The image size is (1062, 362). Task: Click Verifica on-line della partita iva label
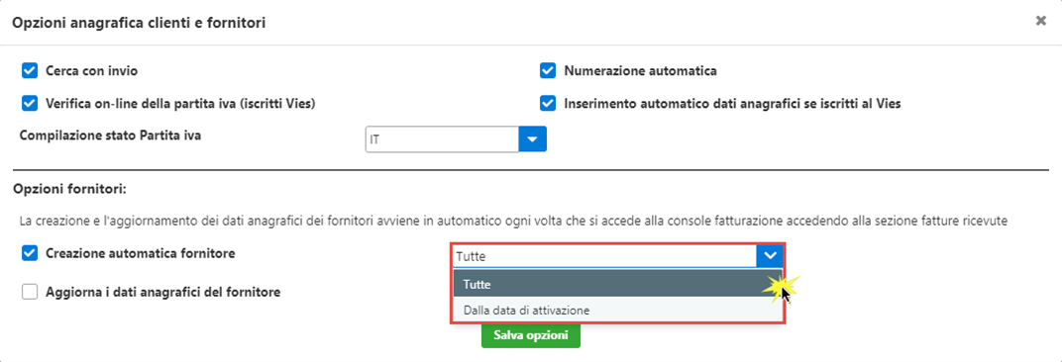coord(181,104)
